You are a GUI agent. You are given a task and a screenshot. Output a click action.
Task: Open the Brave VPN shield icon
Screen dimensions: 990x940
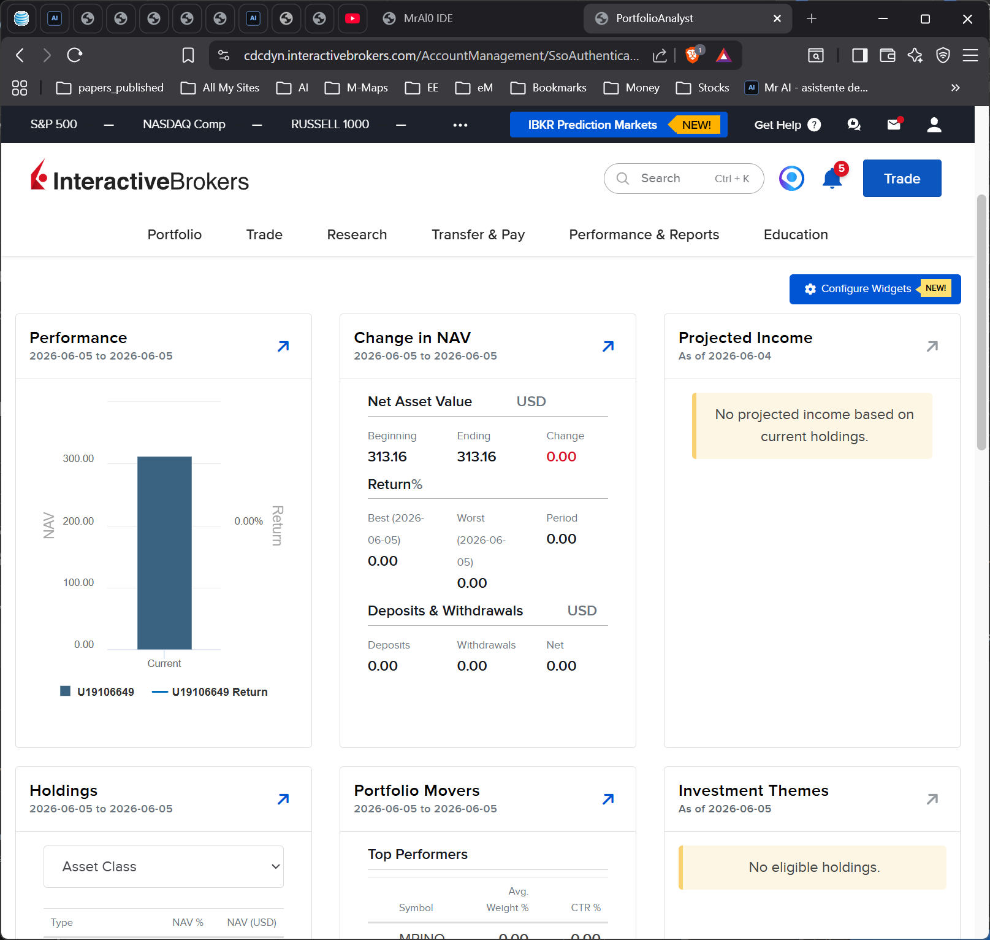943,56
